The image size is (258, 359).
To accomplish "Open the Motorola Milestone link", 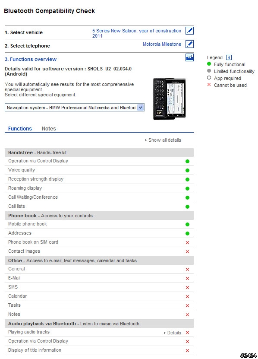I will coord(162,44).
